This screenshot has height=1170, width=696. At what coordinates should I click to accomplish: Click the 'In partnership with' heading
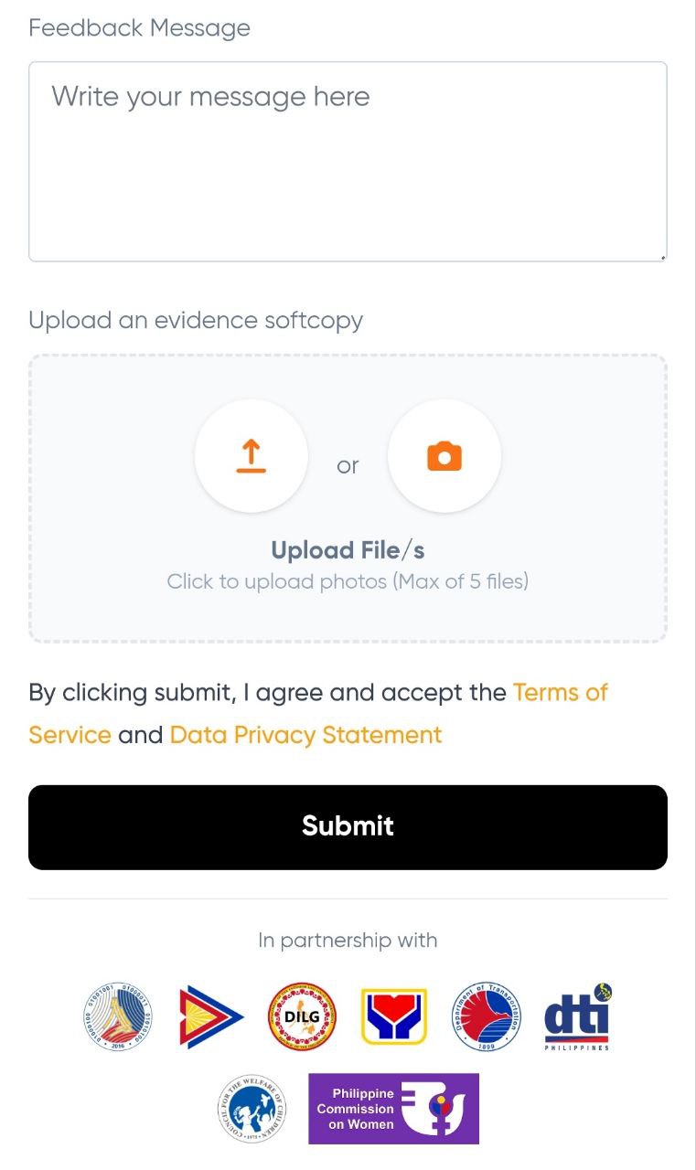(x=348, y=941)
